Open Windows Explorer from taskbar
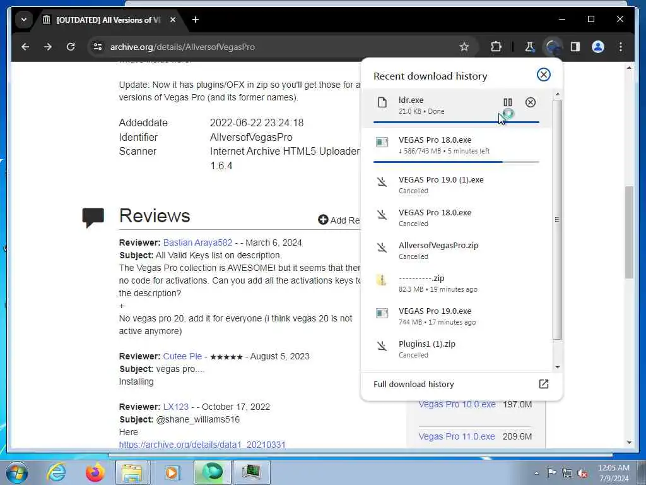Screen dimensions: 646x485 (x=131, y=472)
